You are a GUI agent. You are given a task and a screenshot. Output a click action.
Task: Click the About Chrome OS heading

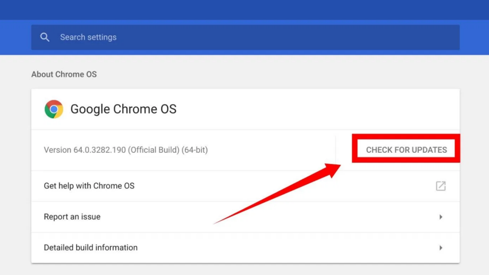pyautogui.click(x=64, y=74)
